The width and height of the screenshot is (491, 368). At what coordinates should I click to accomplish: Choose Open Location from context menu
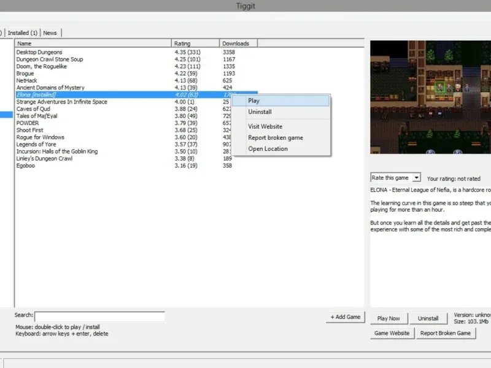click(x=281, y=148)
